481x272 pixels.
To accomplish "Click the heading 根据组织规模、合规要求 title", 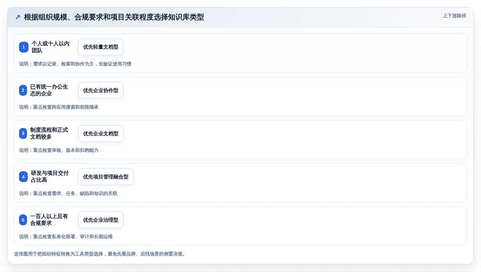I will pos(114,17).
